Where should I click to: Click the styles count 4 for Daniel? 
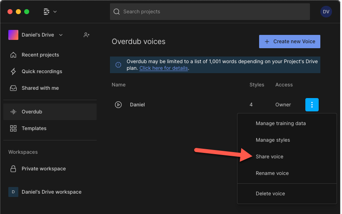click(x=251, y=105)
